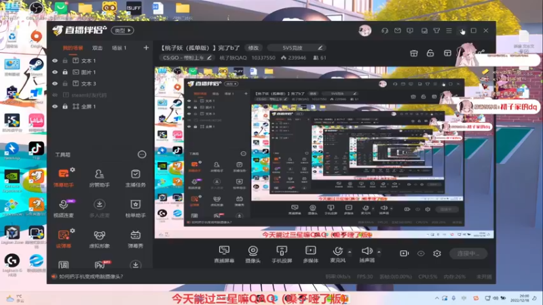This screenshot has width=543, height=305.
Task: Click the record video icon
Action: [404, 253]
